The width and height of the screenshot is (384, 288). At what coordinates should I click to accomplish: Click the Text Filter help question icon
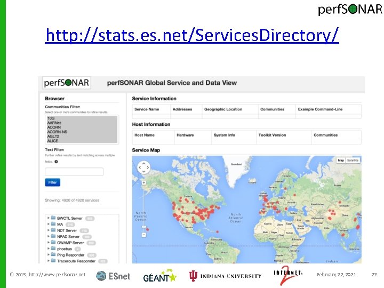tap(56, 162)
